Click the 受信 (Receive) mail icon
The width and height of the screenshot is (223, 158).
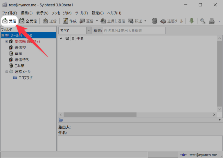click(5, 21)
